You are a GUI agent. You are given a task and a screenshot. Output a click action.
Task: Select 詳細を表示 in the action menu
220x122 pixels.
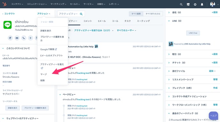pyautogui.click(x=46, y=31)
